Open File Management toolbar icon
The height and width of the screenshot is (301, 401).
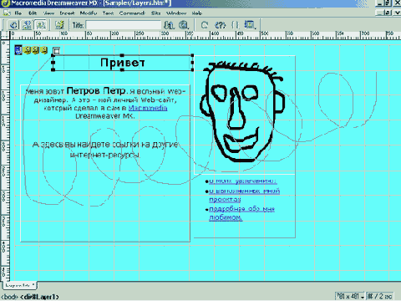coord(169,25)
